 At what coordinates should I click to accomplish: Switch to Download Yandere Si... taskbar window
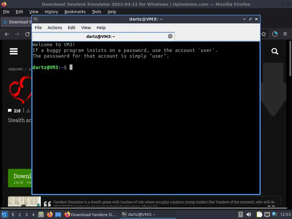coord(90,214)
